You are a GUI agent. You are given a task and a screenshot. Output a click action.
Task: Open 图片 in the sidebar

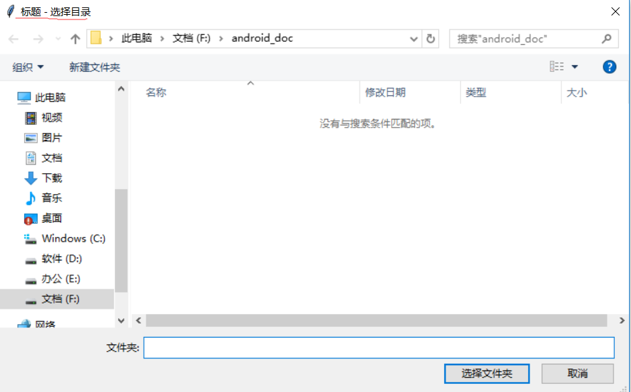click(52, 138)
